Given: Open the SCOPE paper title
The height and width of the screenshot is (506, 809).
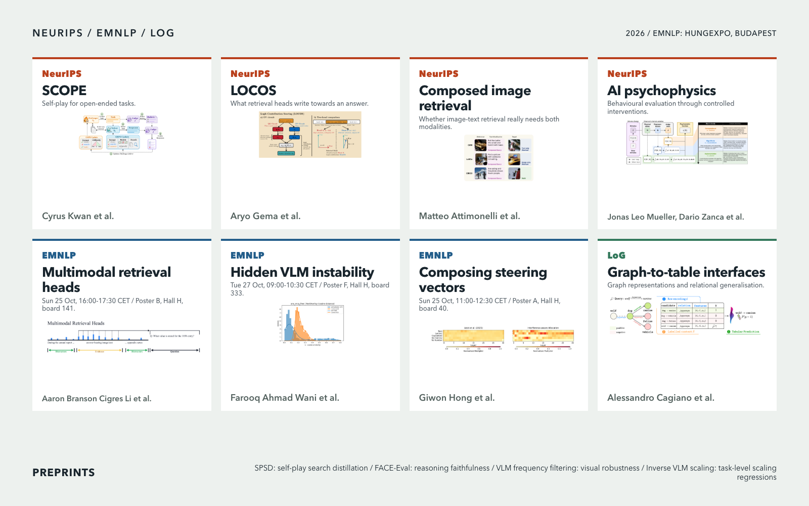Looking at the screenshot, I should pyautogui.click(x=64, y=91).
